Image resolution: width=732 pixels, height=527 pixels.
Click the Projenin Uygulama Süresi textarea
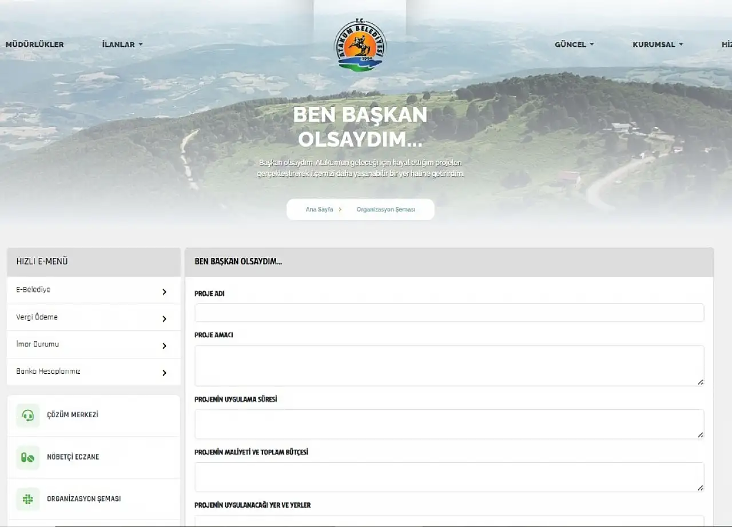tap(449, 424)
